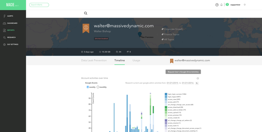The width and height of the screenshot is (262, 132).
Task: Click the Alerts lightning bolt icon
Action: pos(5,16)
